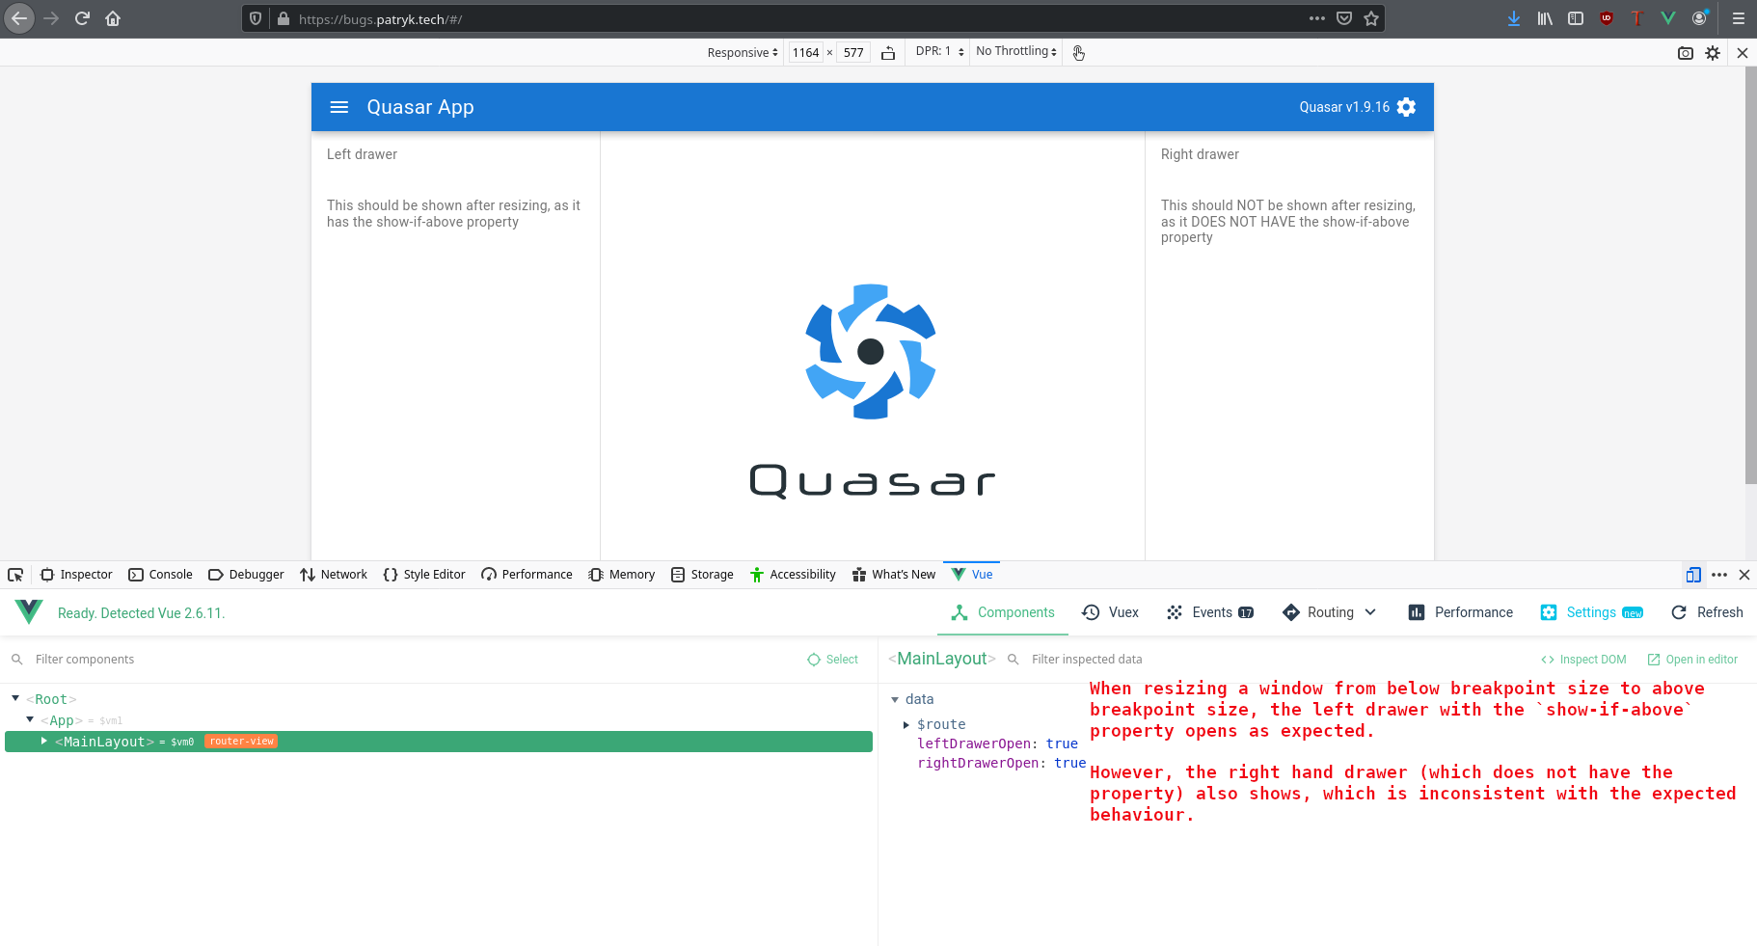Click the uBlock Origin shield icon
The width and height of the screenshot is (1757, 946).
click(1607, 17)
